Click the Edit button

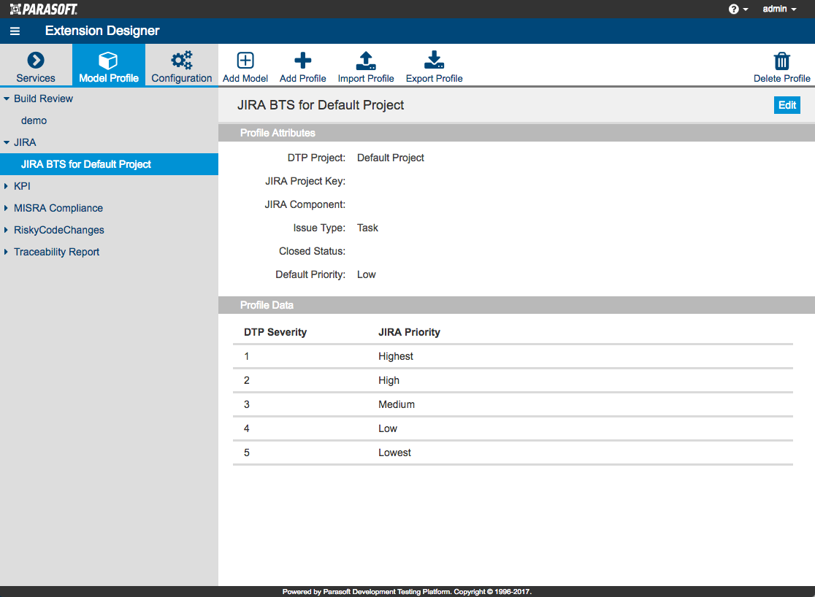pos(787,105)
